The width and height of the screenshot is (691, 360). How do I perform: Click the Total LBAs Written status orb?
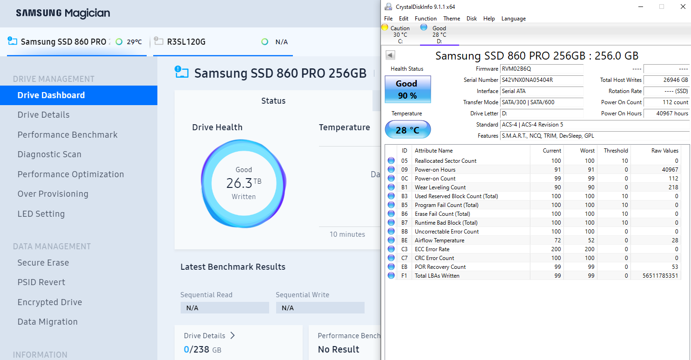click(391, 276)
